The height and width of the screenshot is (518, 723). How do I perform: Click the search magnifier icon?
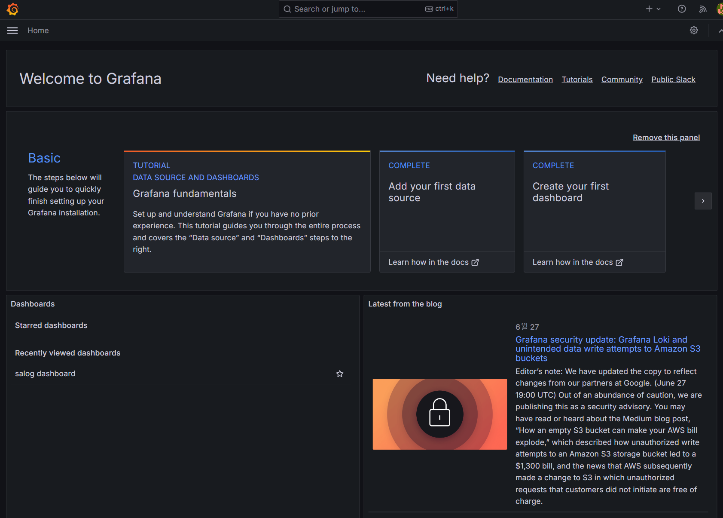click(x=287, y=9)
